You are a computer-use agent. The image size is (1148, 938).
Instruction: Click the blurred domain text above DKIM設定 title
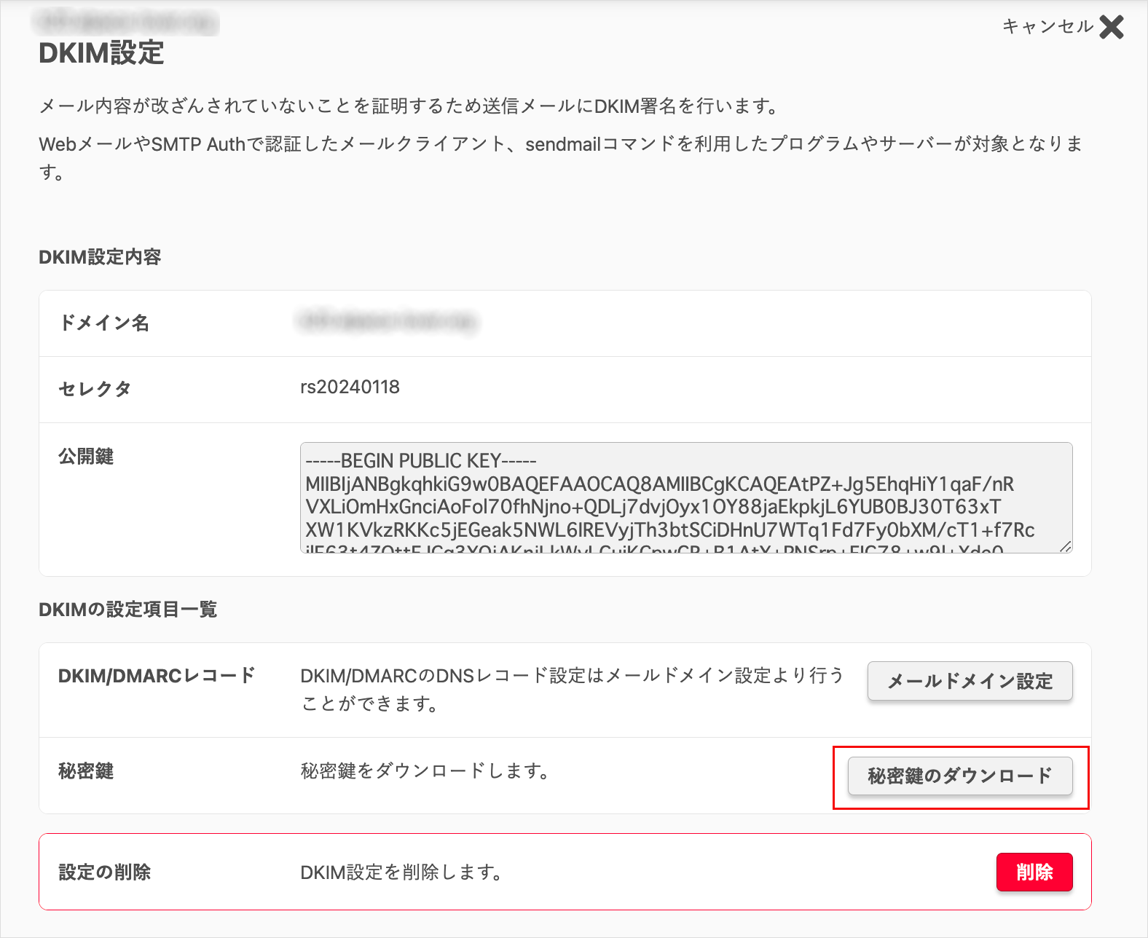pyautogui.click(x=127, y=23)
